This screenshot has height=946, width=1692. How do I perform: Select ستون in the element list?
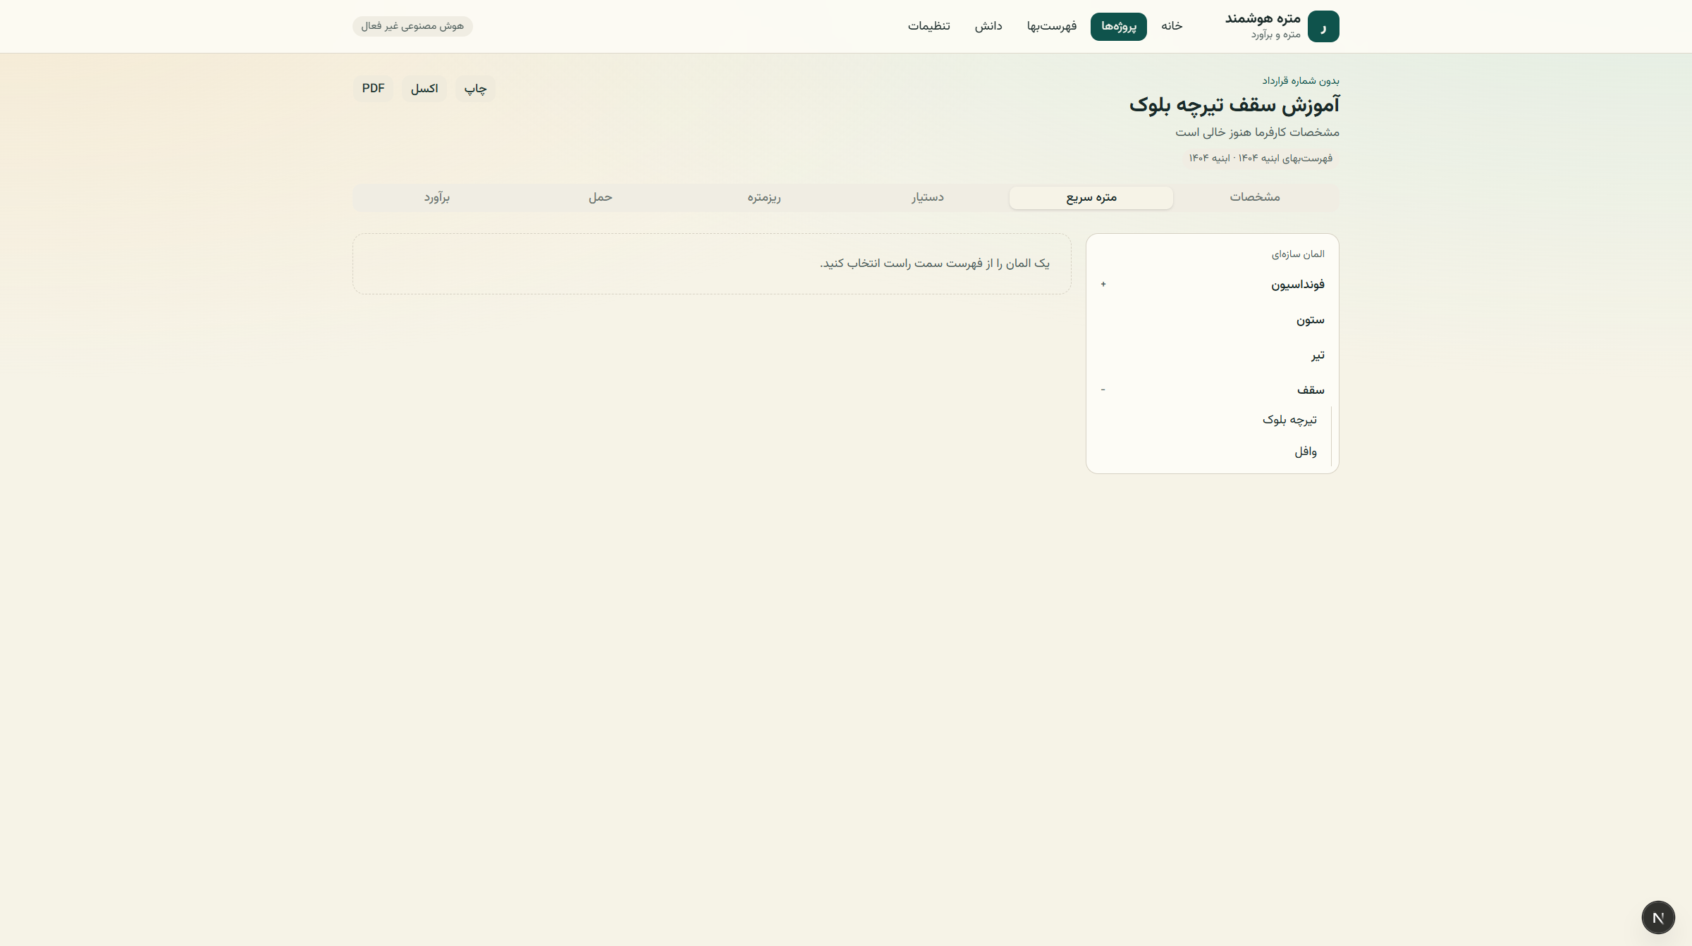click(1213, 320)
